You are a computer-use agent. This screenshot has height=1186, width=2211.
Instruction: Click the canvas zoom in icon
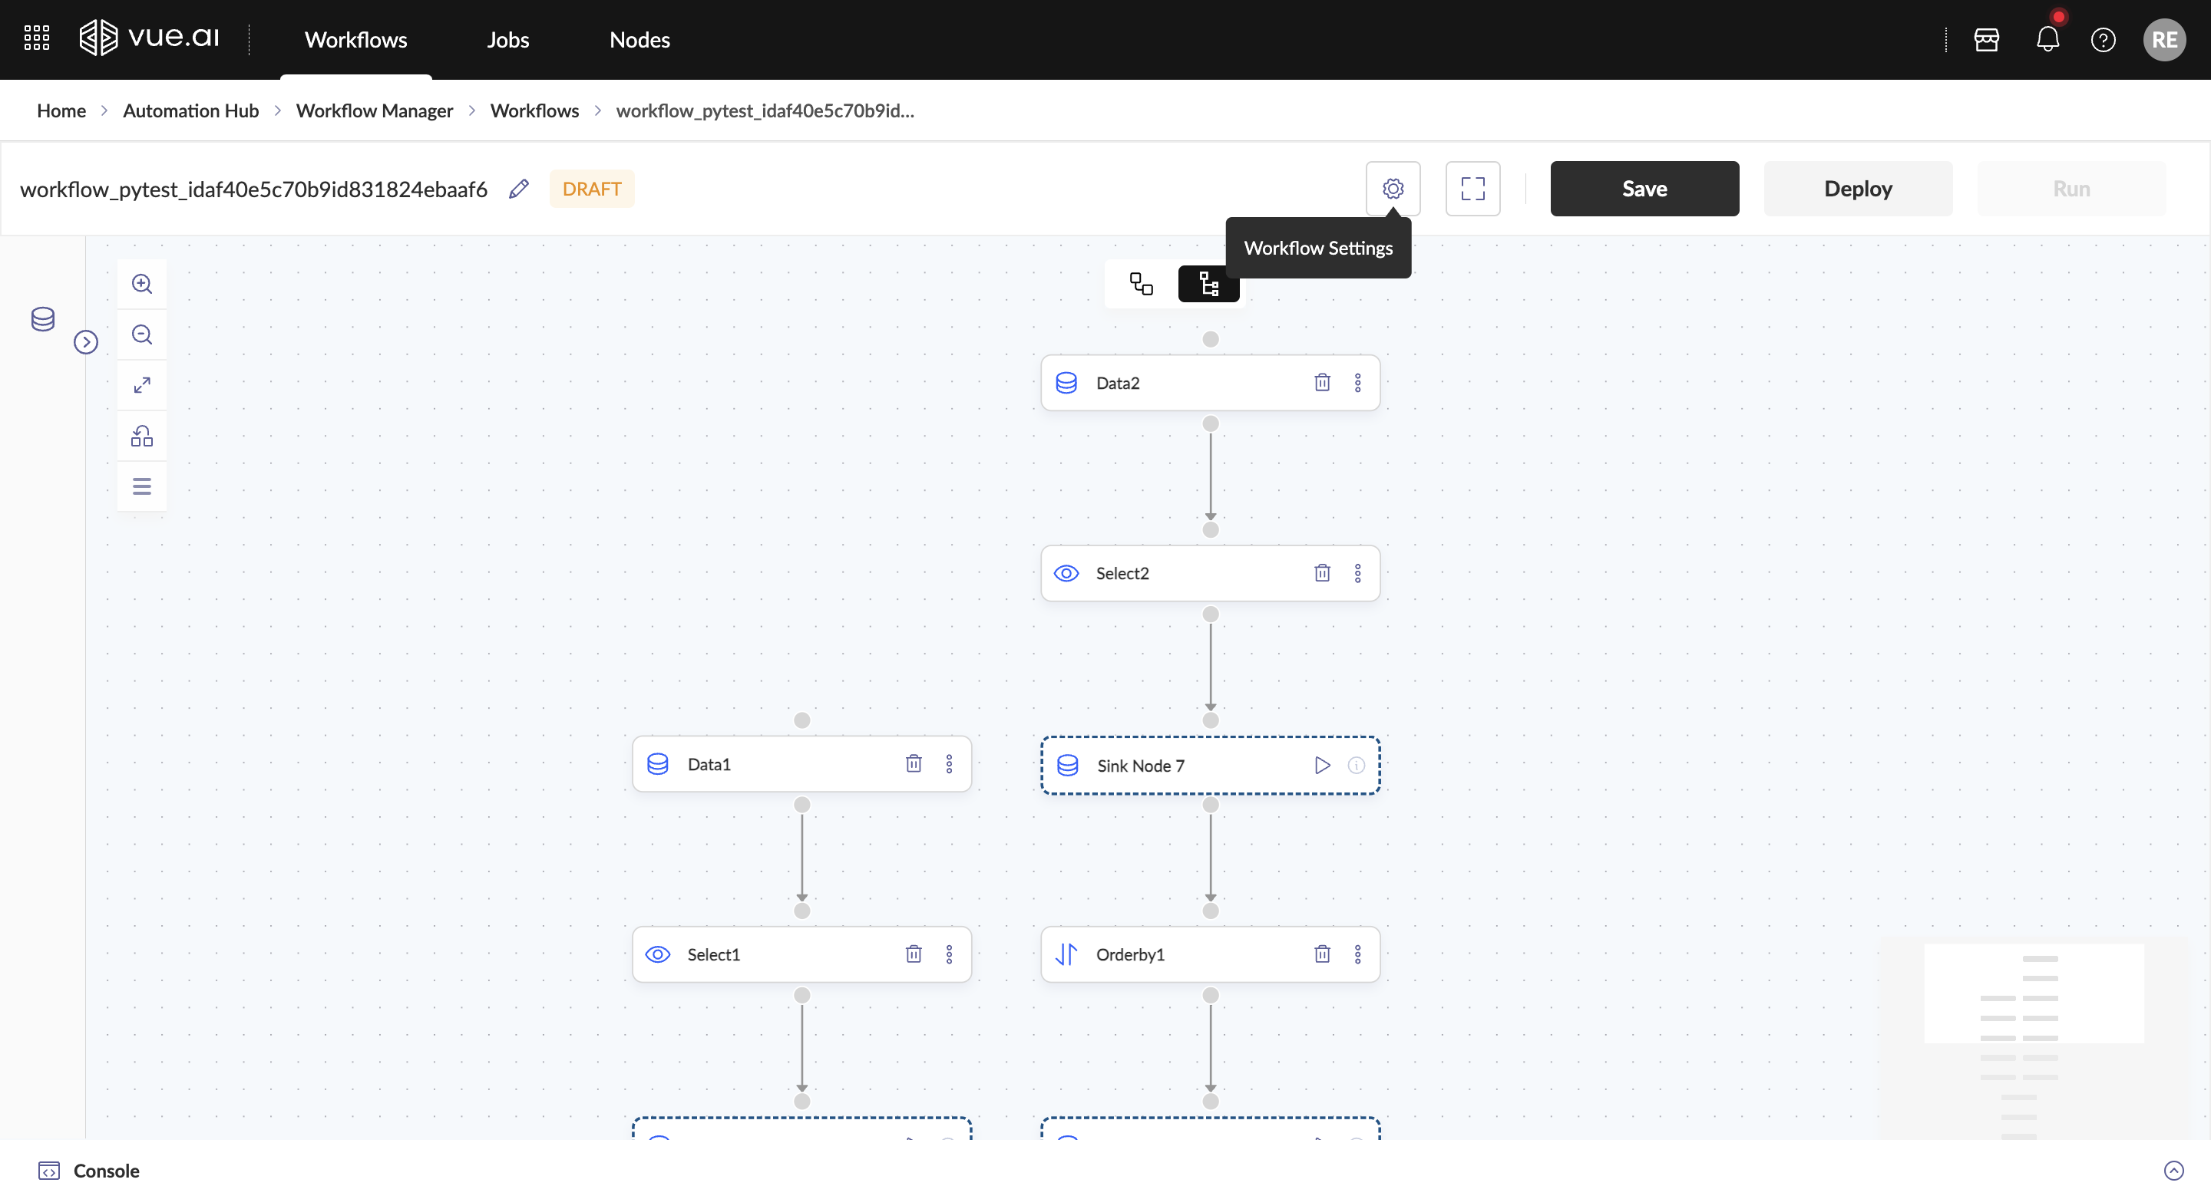pyautogui.click(x=141, y=284)
